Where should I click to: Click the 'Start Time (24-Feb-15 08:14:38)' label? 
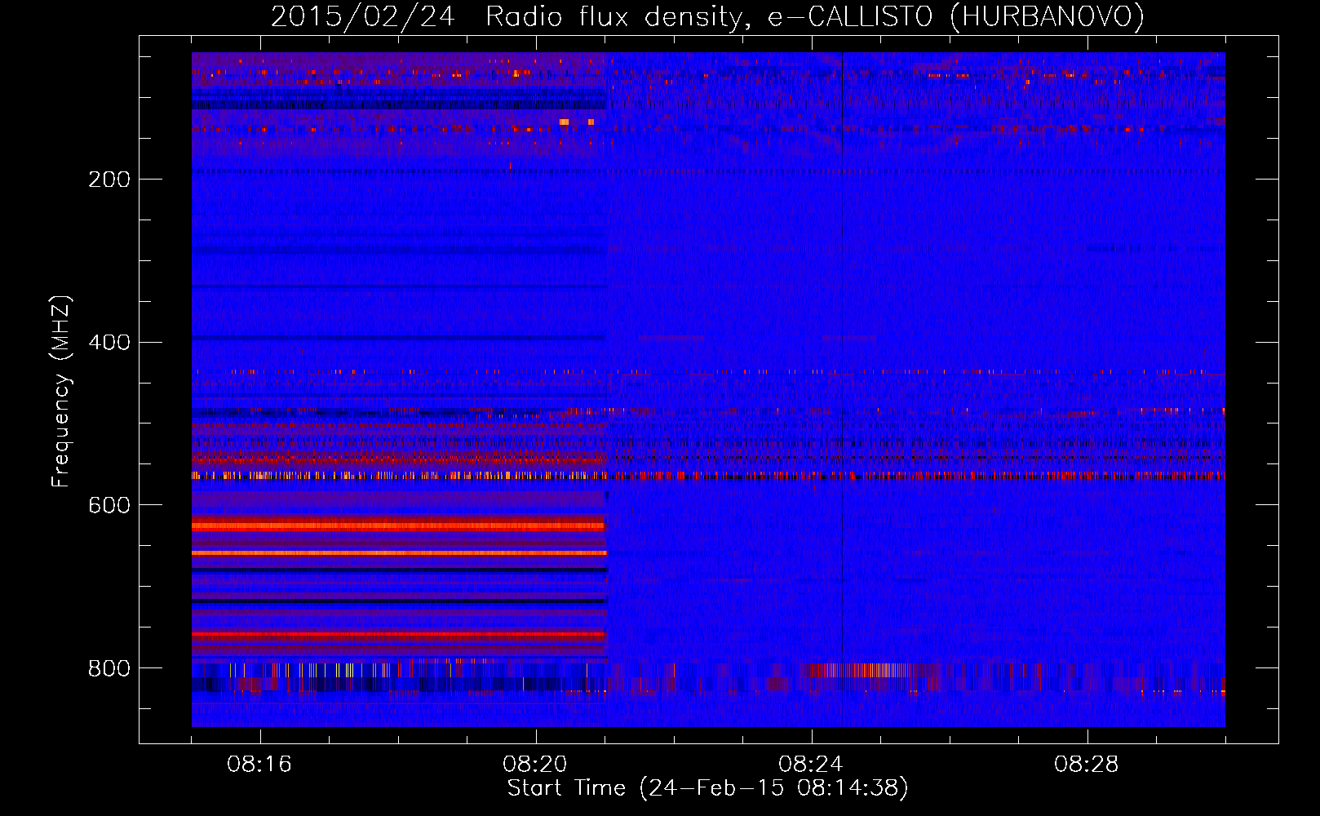(707, 788)
